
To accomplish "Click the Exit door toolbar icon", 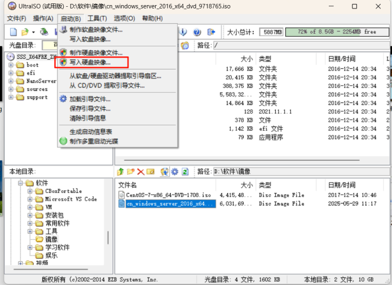I will click(211, 32).
